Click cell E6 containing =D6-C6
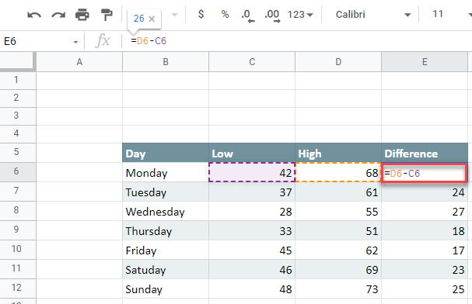 click(425, 173)
